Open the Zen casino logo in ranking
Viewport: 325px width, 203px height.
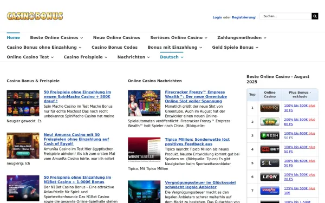pos(270,122)
